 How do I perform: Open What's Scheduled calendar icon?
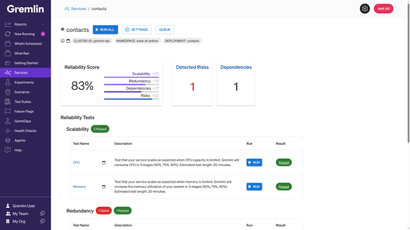click(8, 43)
